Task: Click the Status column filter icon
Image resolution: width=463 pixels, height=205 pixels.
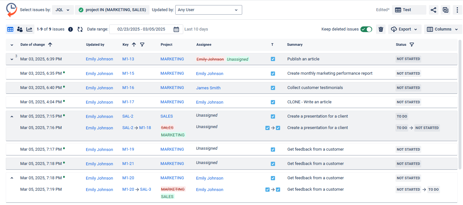Action: point(412,45)
